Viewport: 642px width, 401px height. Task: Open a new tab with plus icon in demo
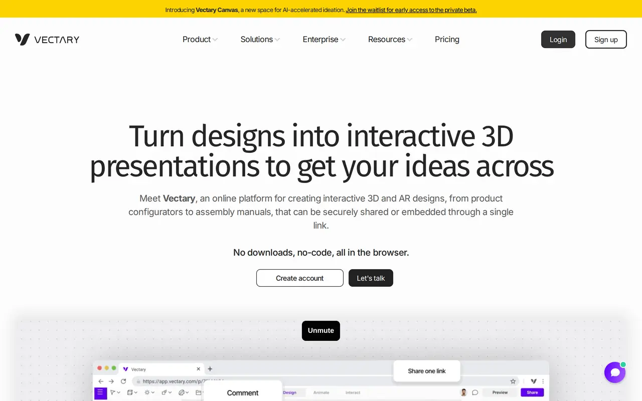[x=210, y=369]
